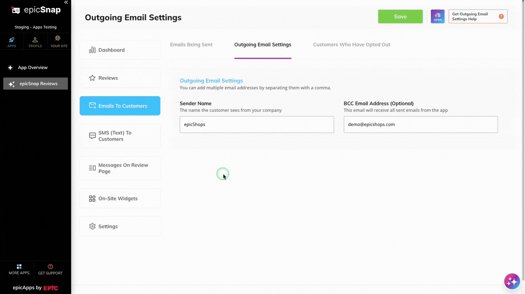Click 'Sender Name' label

tap(196, 103)
